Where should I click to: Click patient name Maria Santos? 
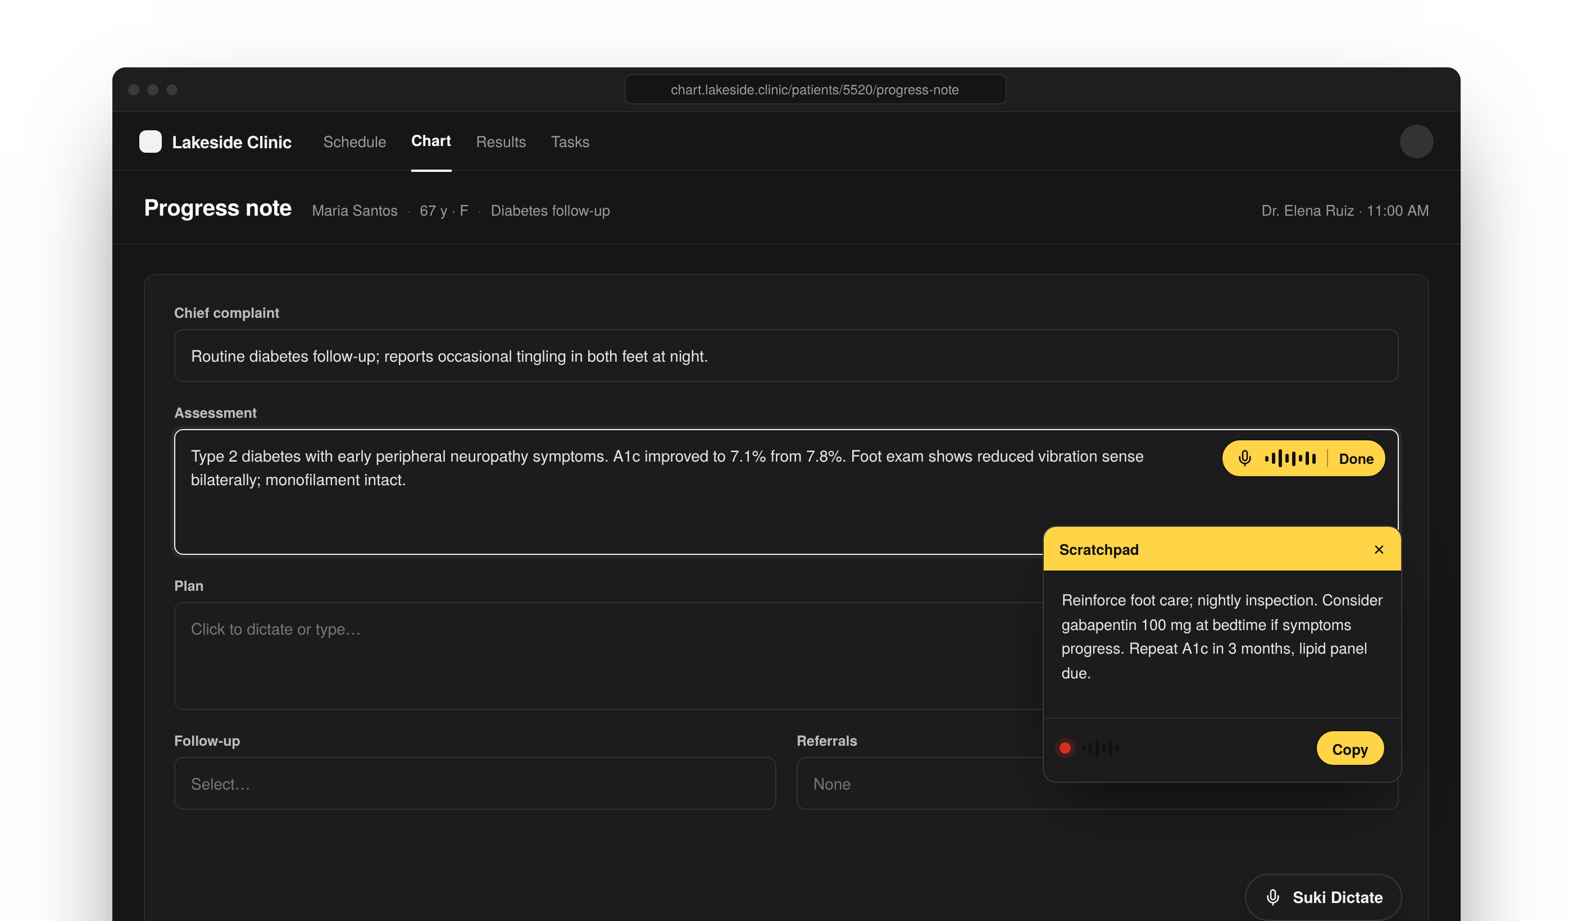[354, 211]
